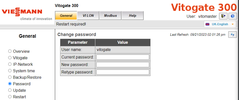Select the System time radio button

pyautogui.click(x=10, y=71)
